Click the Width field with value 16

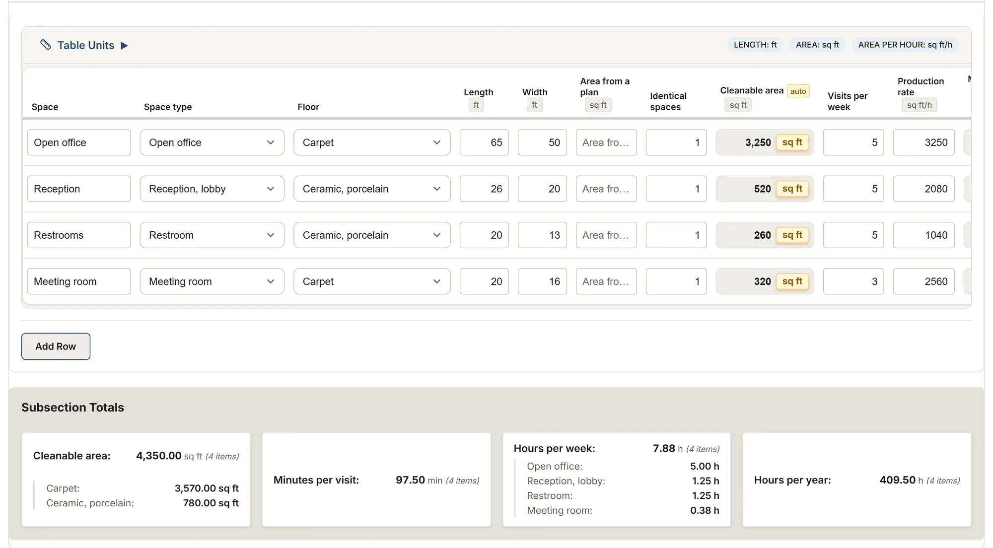[542, 281]
